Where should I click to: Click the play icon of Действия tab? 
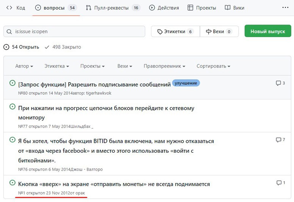coord(152,8)
